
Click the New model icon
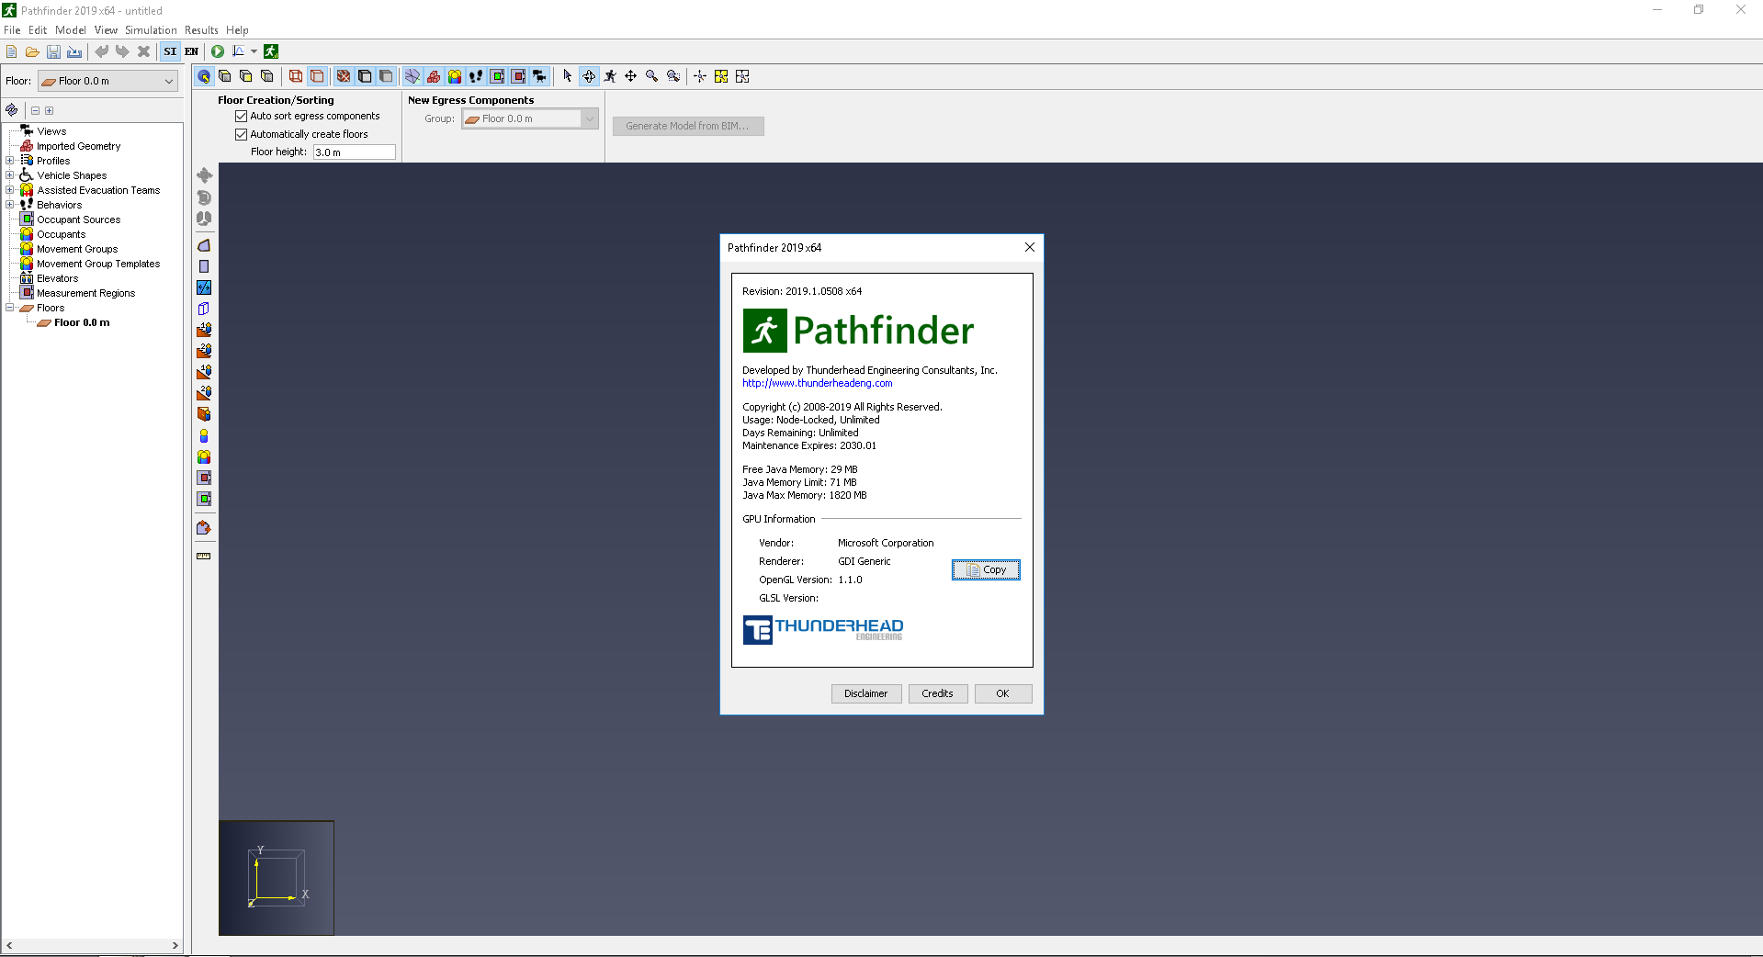[11, 51]
